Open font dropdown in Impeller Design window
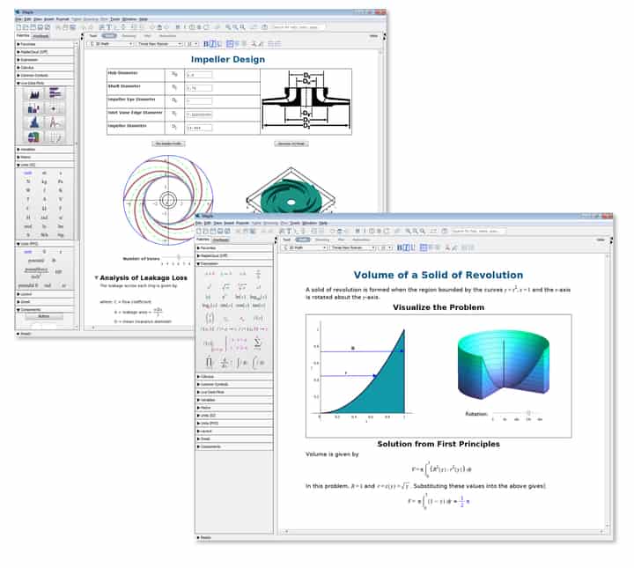The height and width of the screenshot is (568, 634). [x=160, y=44]
